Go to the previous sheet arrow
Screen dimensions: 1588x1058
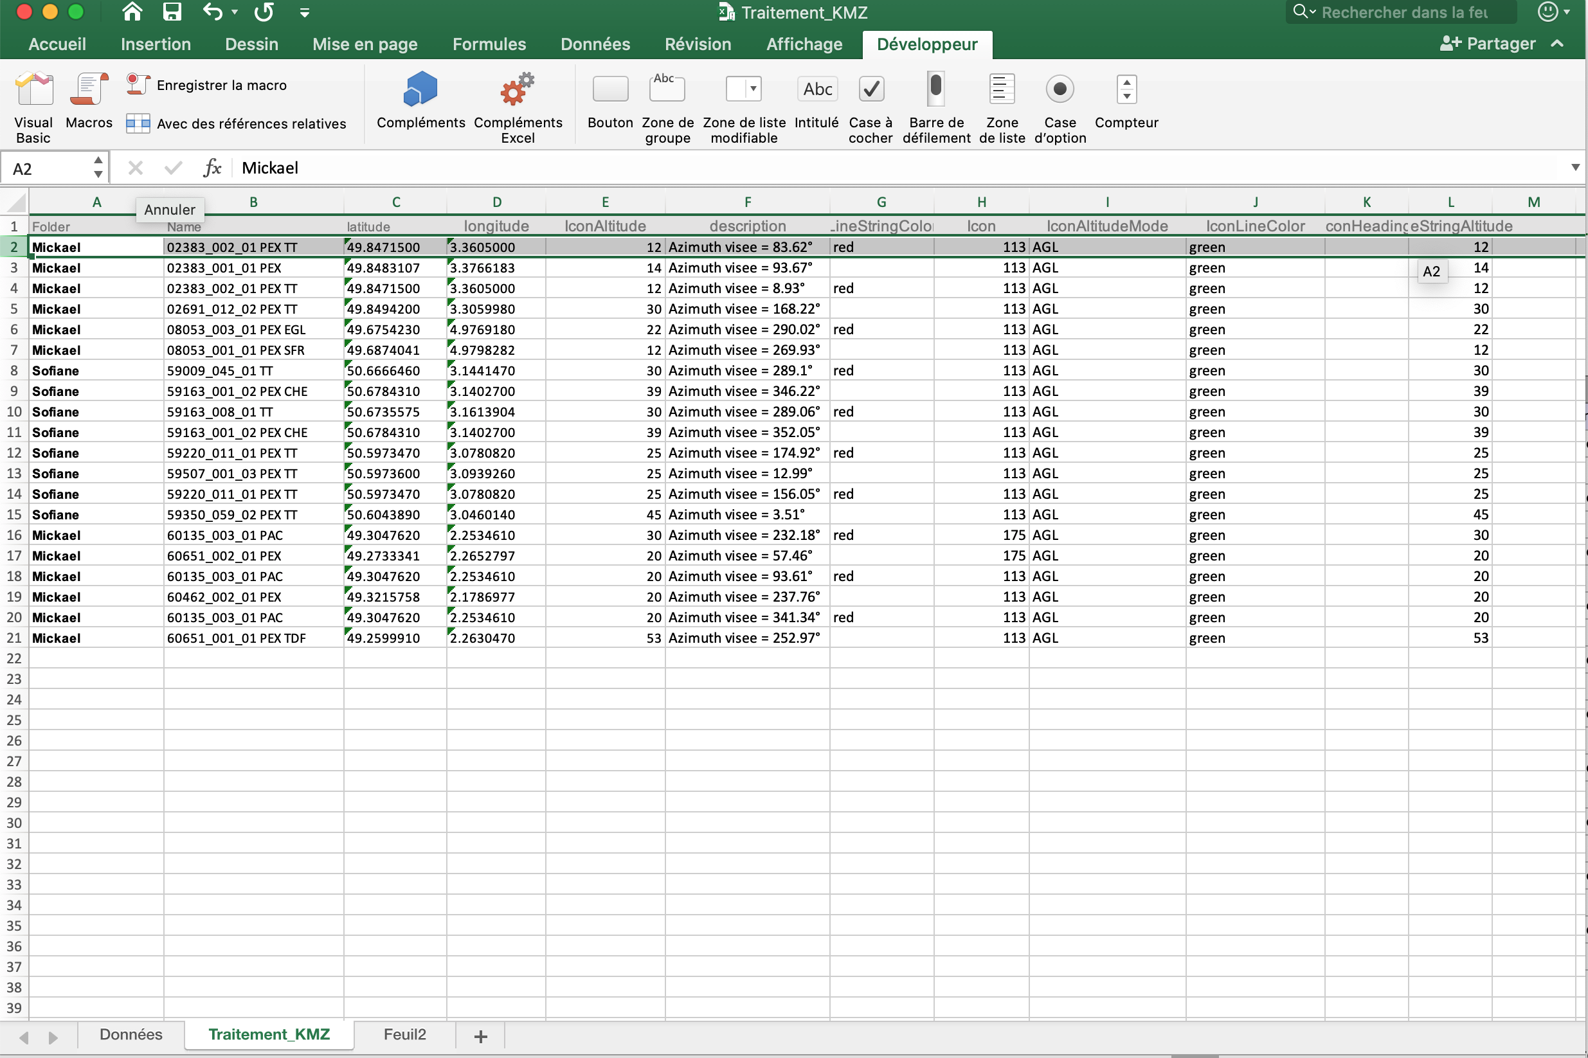click(24, 1037)
